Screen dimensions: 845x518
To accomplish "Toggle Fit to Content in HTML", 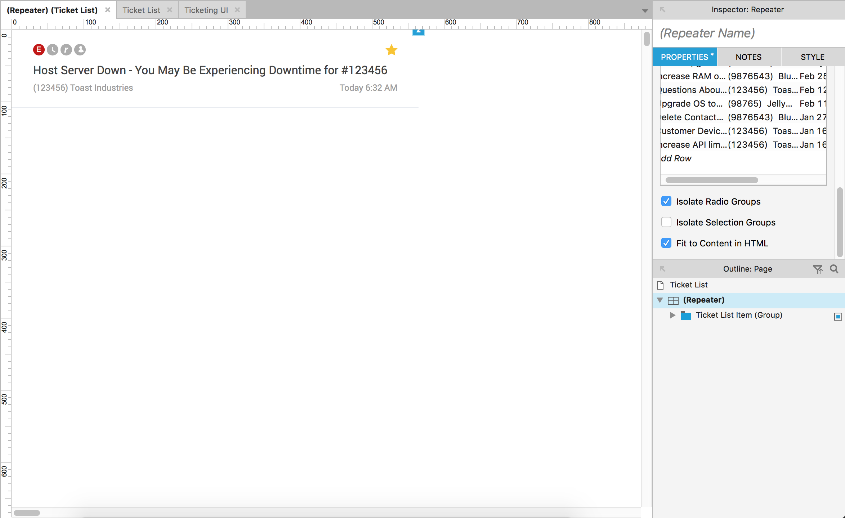I will pos(666,243).
